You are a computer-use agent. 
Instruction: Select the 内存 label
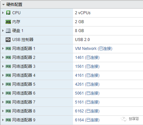tap(16, 22)
